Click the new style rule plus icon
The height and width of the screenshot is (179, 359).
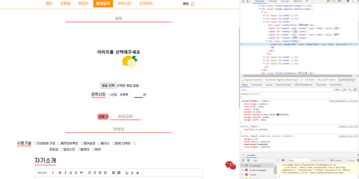tap(350, 89)
